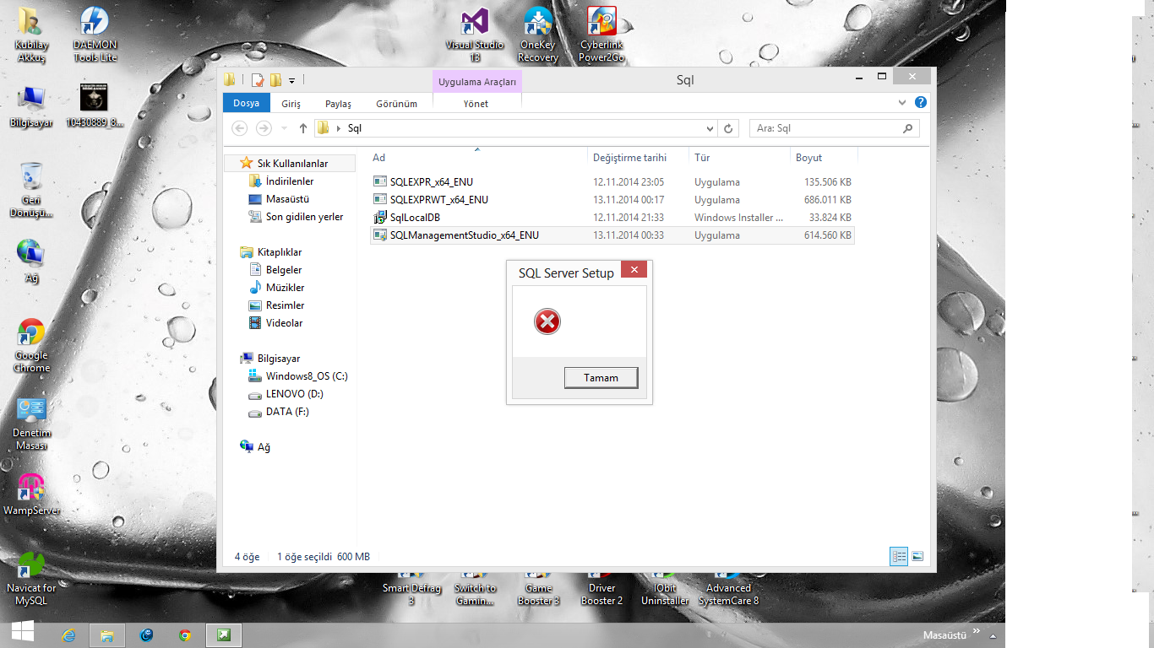The image size is (1154, 648).
Task: Select the WampServer desktop shortcut
Action: click(x=31, y=494)
